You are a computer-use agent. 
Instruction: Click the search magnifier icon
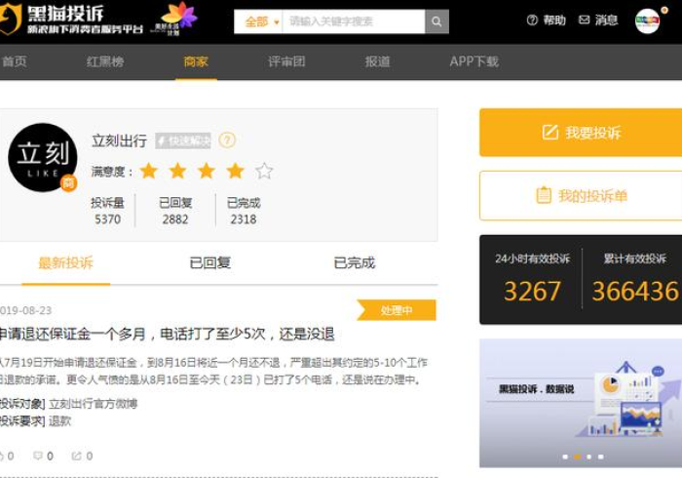pyautogui.click(x=437, y=20)
